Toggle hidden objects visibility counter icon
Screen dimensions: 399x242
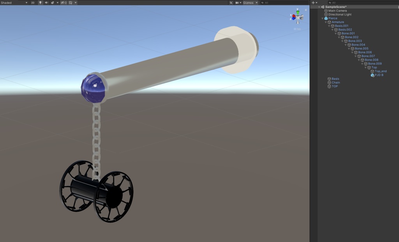64,3
